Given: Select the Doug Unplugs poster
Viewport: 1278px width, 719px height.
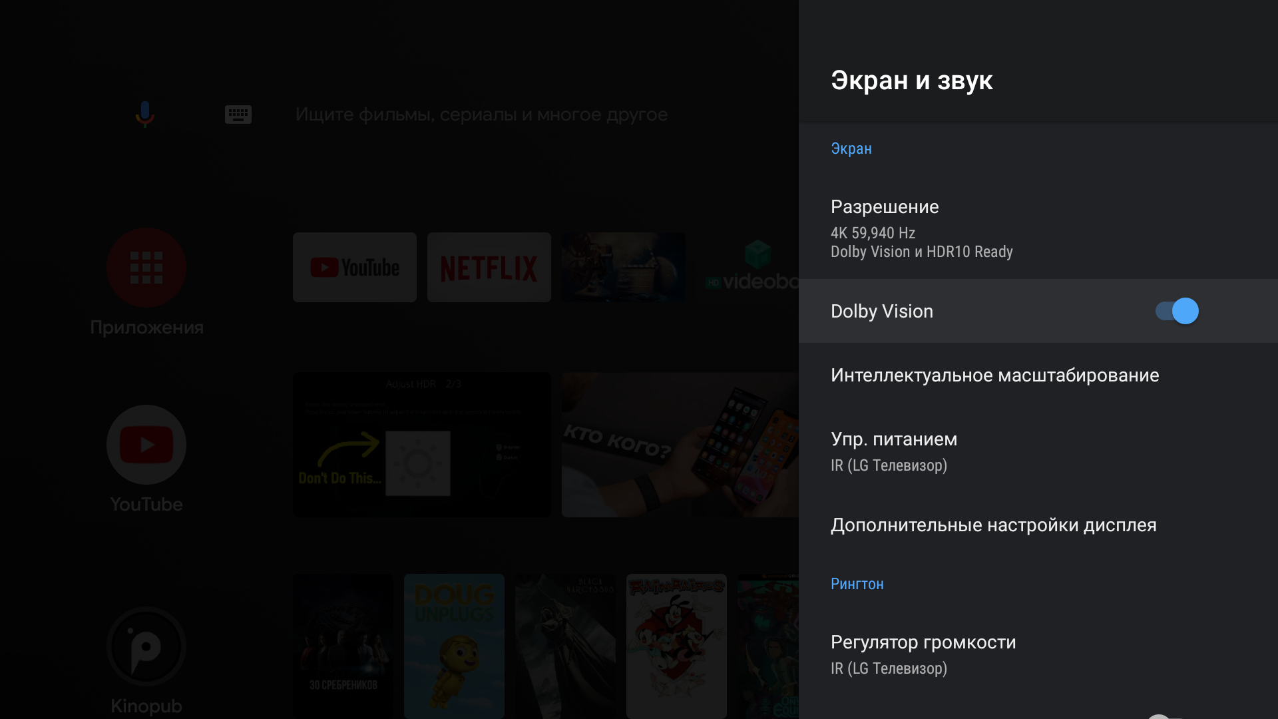Looking at the screenshot, I should [454, 646].
